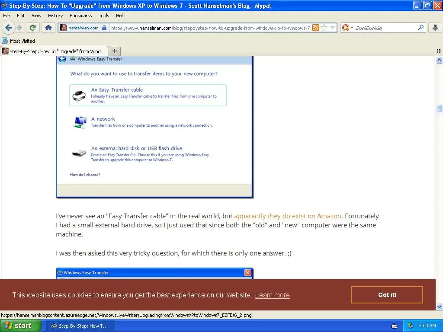The width and height of the screenshot is (443, 332).
Task: Open the DuckDuckGo search engine selector
Action: point(347,28)
